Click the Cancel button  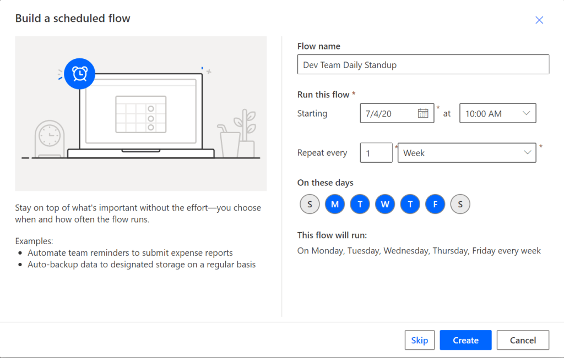[x=523, y=340]
